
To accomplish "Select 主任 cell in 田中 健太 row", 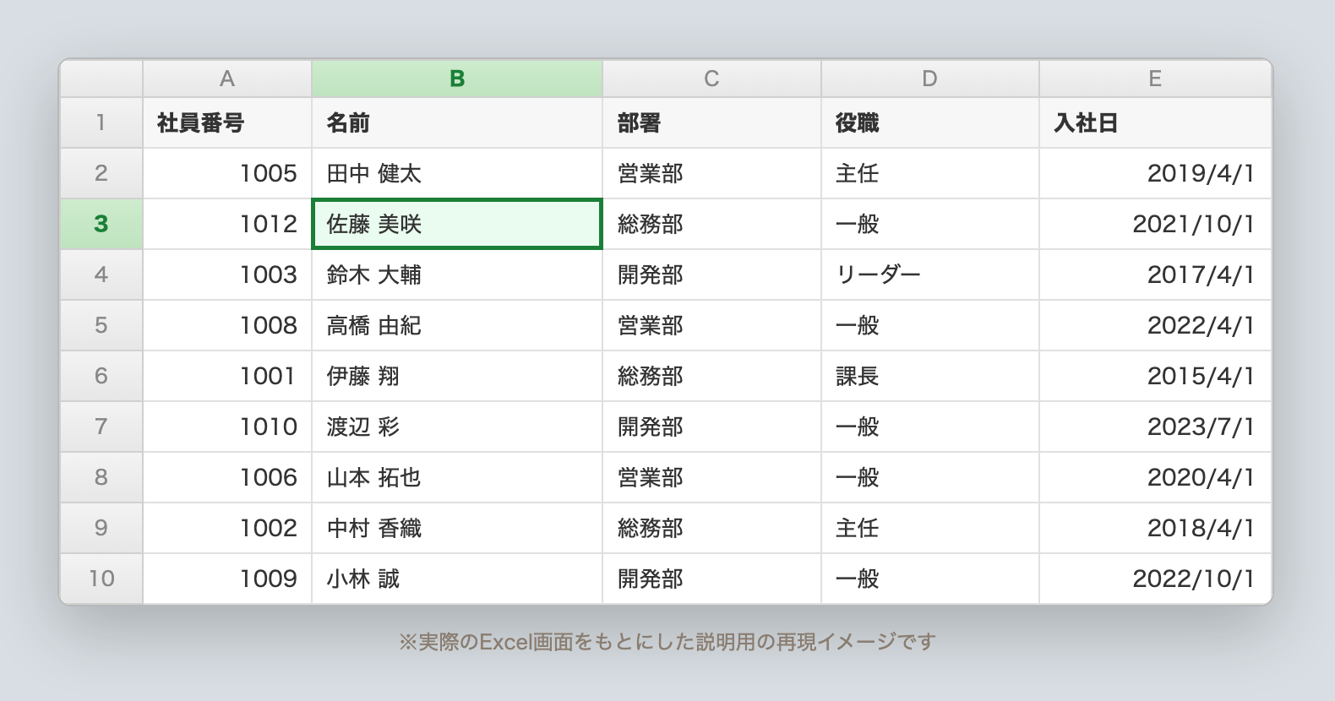I will 929,173.
